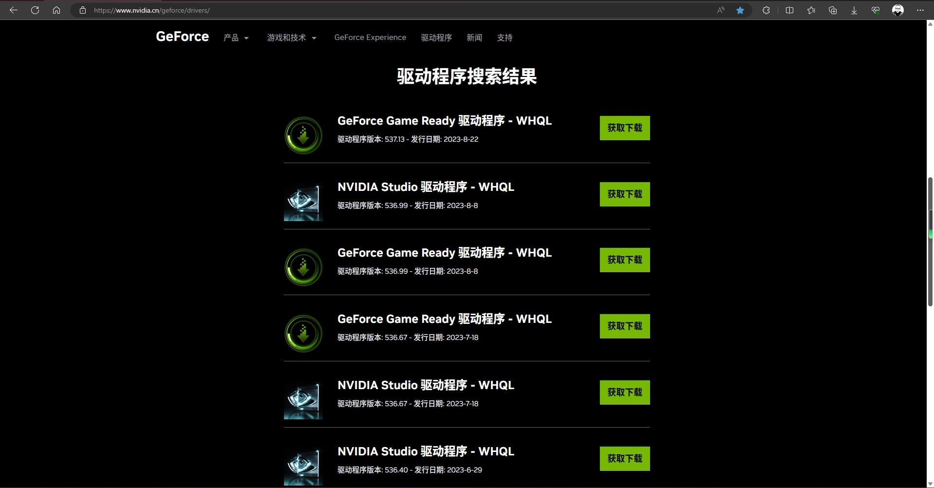Download NVIDIA Studio driver 536.99
Screen dimensions: 934x488
(625, 194)
